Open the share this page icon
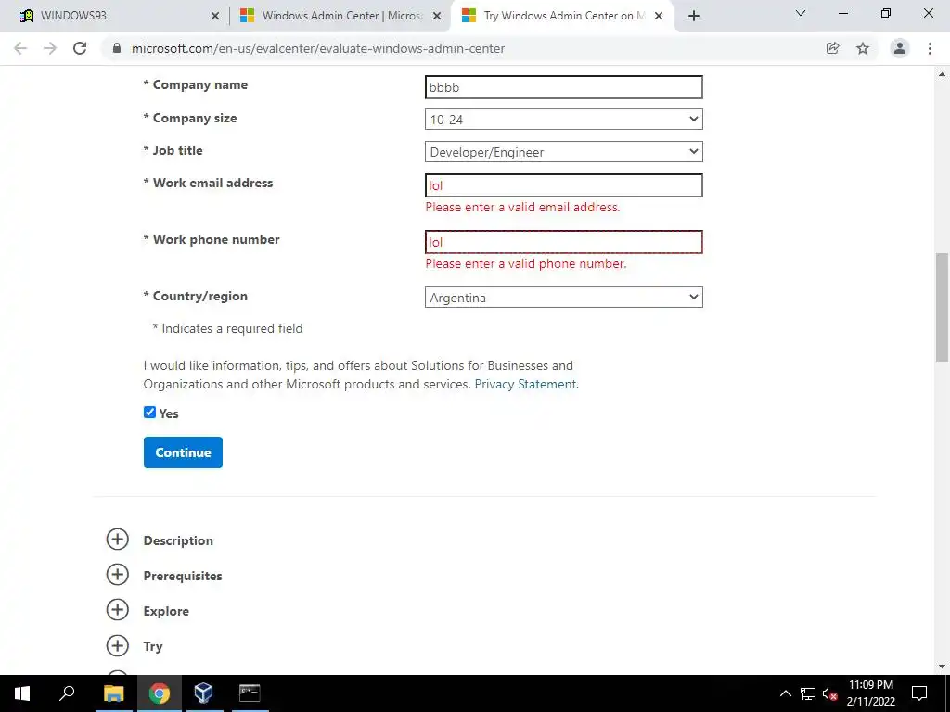 click(833, 48)
